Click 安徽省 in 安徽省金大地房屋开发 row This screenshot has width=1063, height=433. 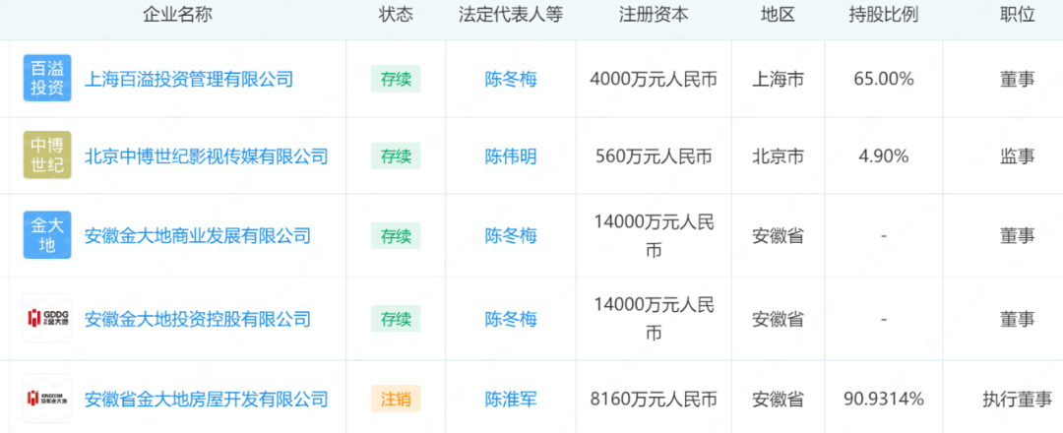[x=778, y=399]
